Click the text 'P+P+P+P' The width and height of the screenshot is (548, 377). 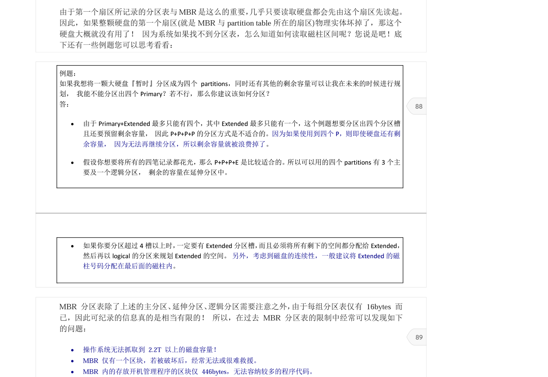[183, 134]
